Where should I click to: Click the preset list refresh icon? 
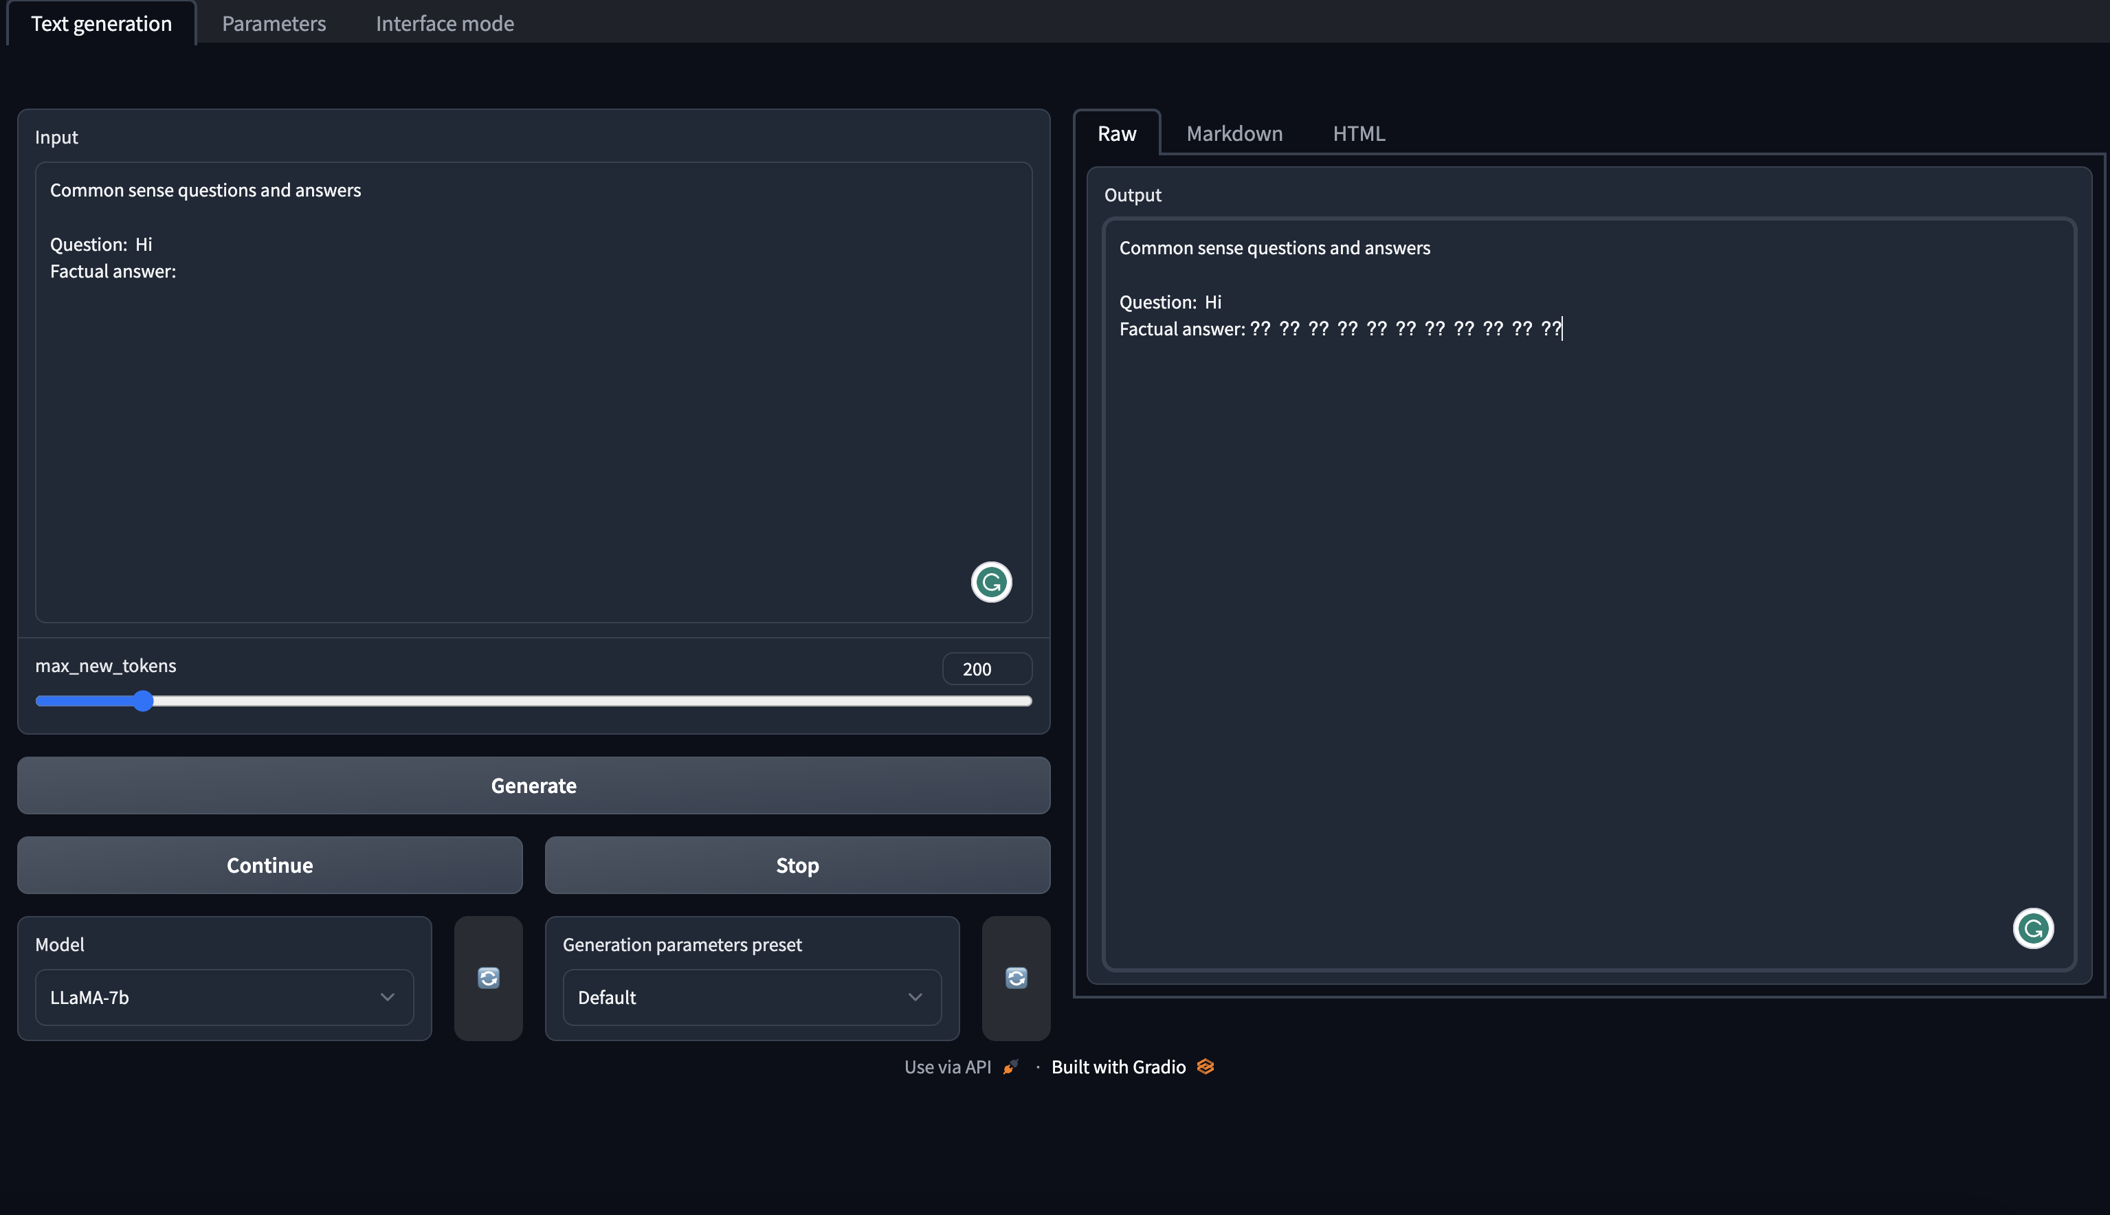click(1015, 978)
